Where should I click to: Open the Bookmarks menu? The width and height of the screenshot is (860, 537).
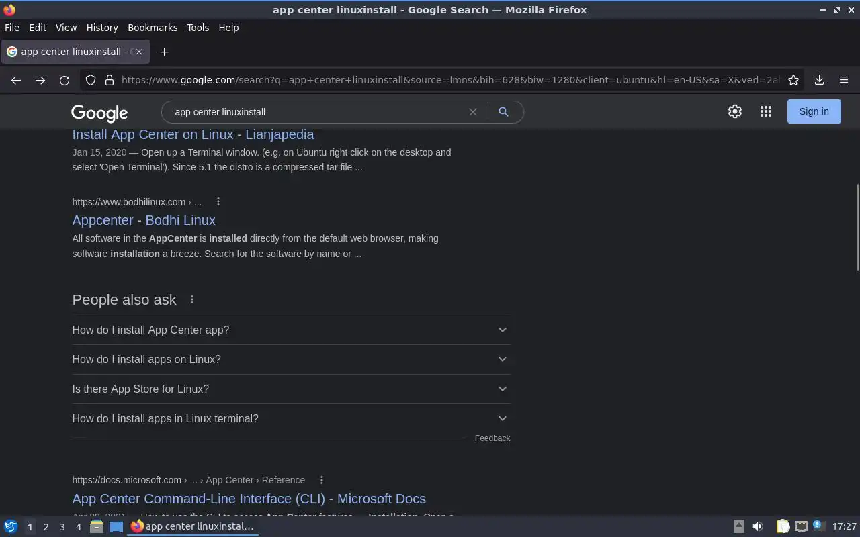(x=153, y=28)
